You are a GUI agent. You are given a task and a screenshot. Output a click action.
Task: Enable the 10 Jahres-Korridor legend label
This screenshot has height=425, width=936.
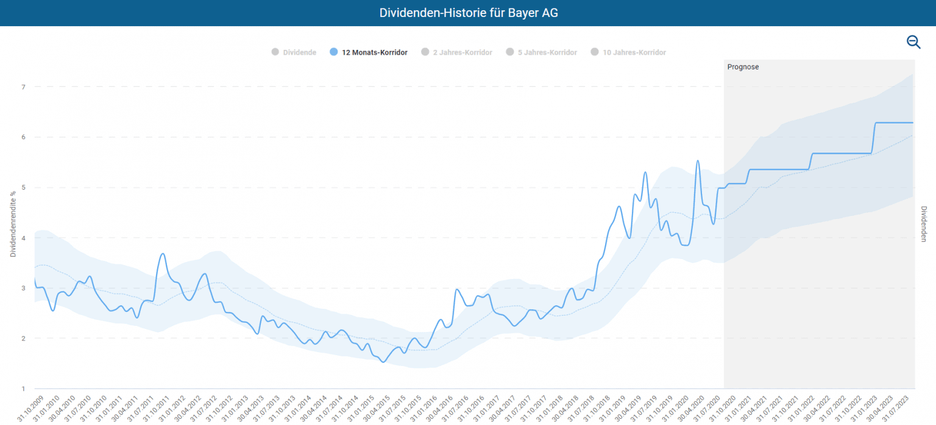tap(634, 53)
